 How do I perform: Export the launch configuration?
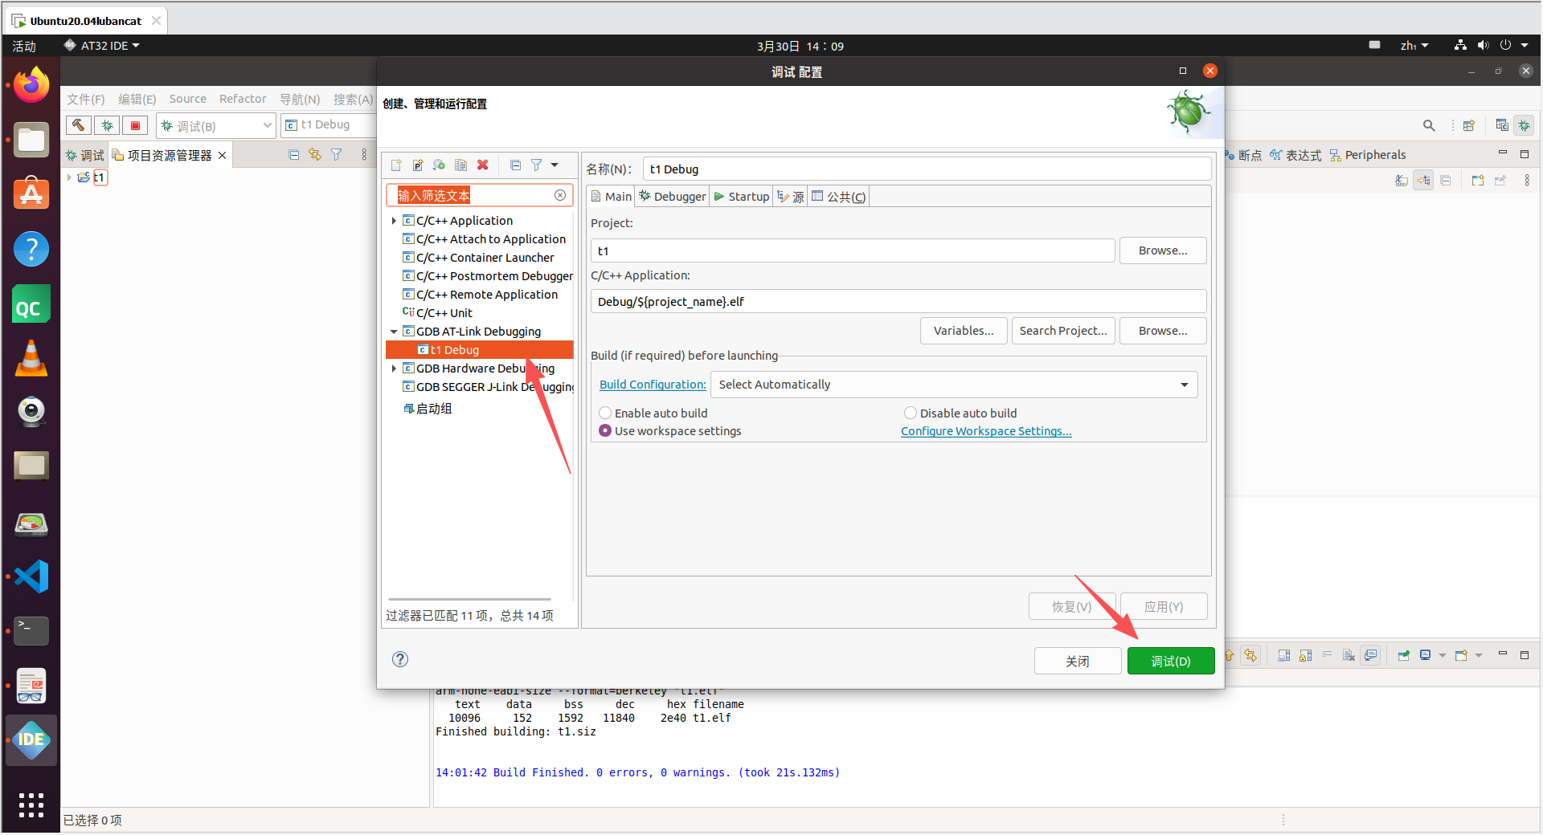click(439, 165)
